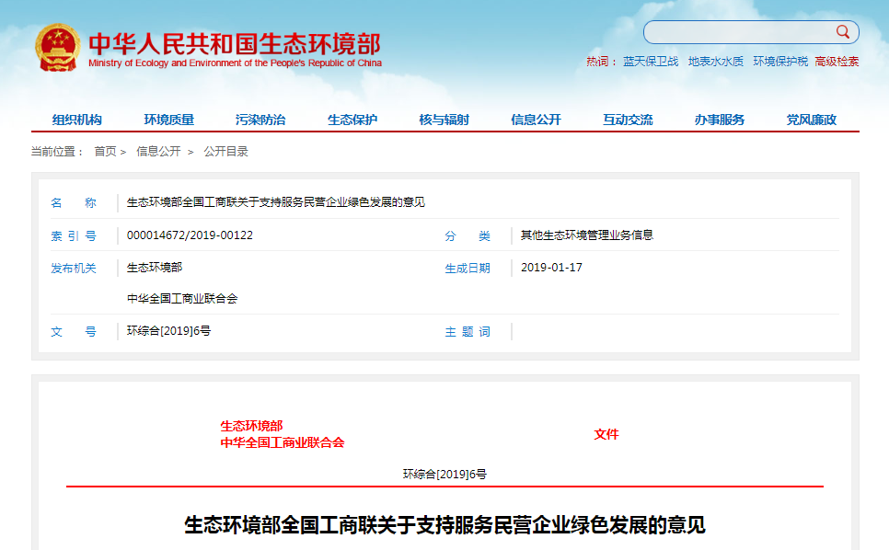This screenshot has width=889, height=550.
Task: Click the 蓝天保卫战 hot keyword link
Action: pyautogui.click(x=651, y=62)
